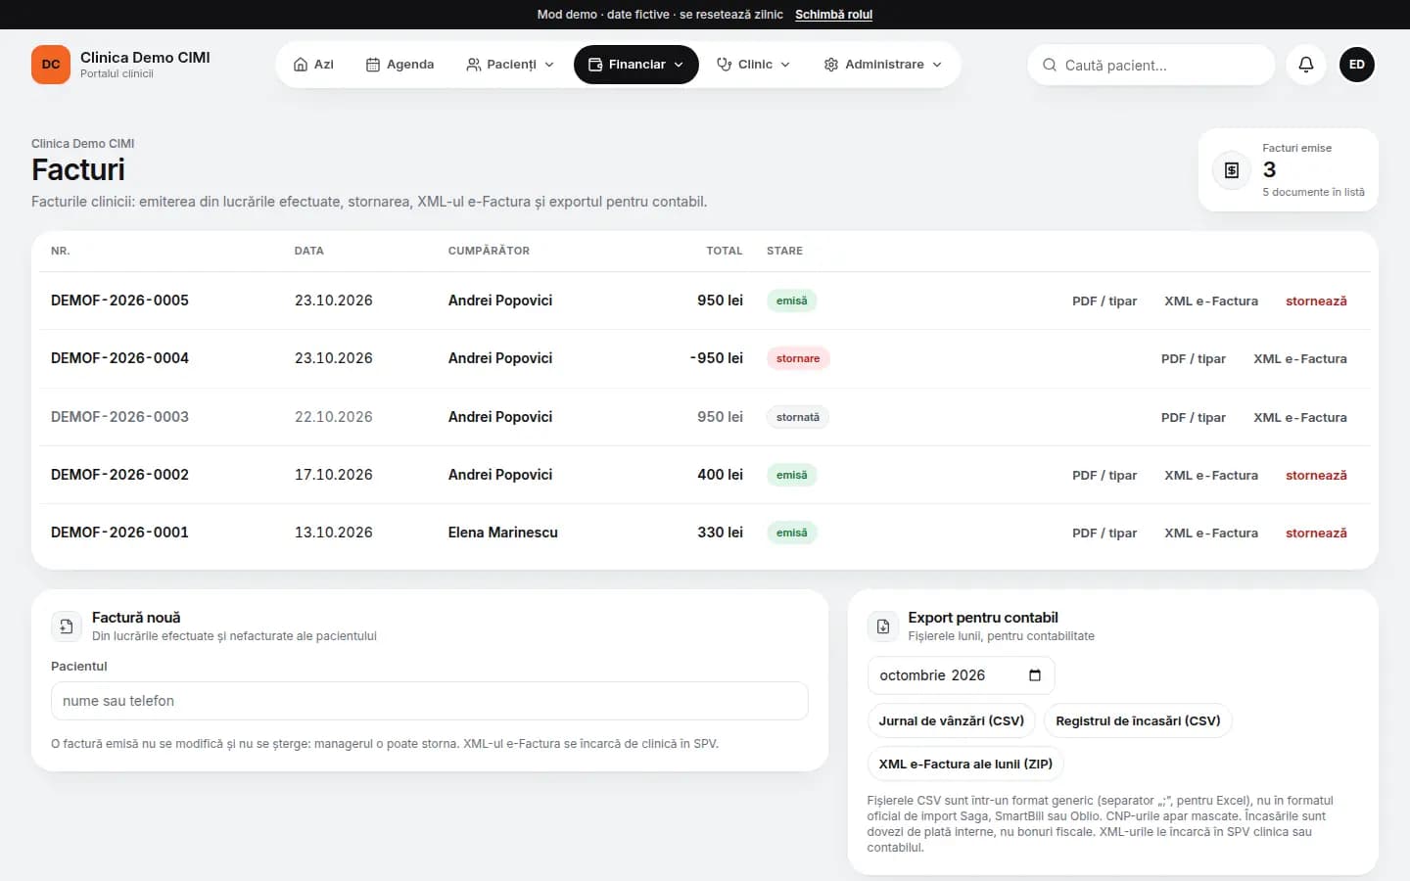Expand the Clinic menu
The image size is (1410, 881).
[754, 65]
